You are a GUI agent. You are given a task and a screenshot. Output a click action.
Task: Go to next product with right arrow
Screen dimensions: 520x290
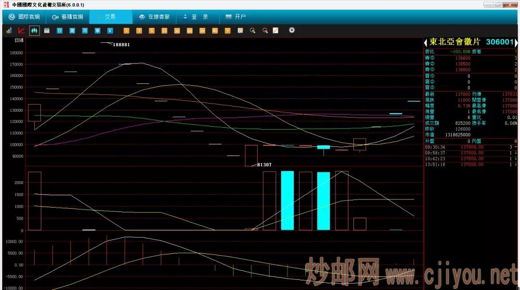[516, 42]
